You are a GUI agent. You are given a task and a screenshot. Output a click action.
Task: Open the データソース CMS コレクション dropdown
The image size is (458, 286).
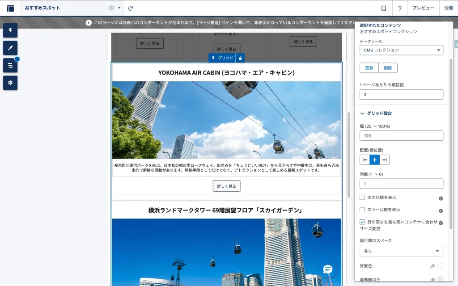tap(401, 50)
